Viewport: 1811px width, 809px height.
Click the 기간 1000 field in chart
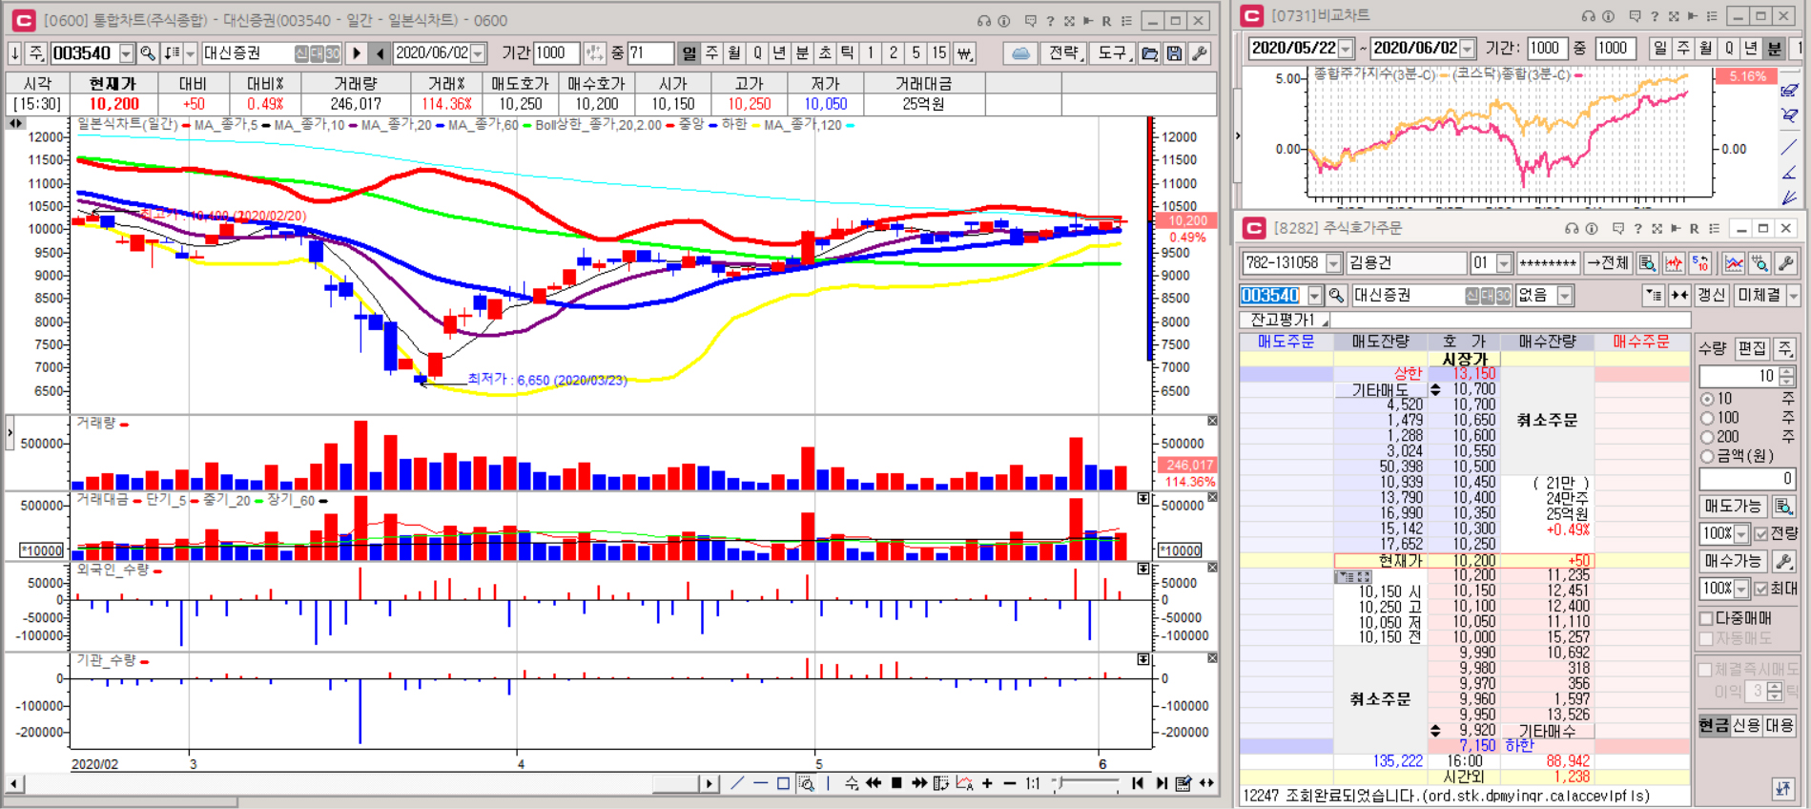coord(557,53)
